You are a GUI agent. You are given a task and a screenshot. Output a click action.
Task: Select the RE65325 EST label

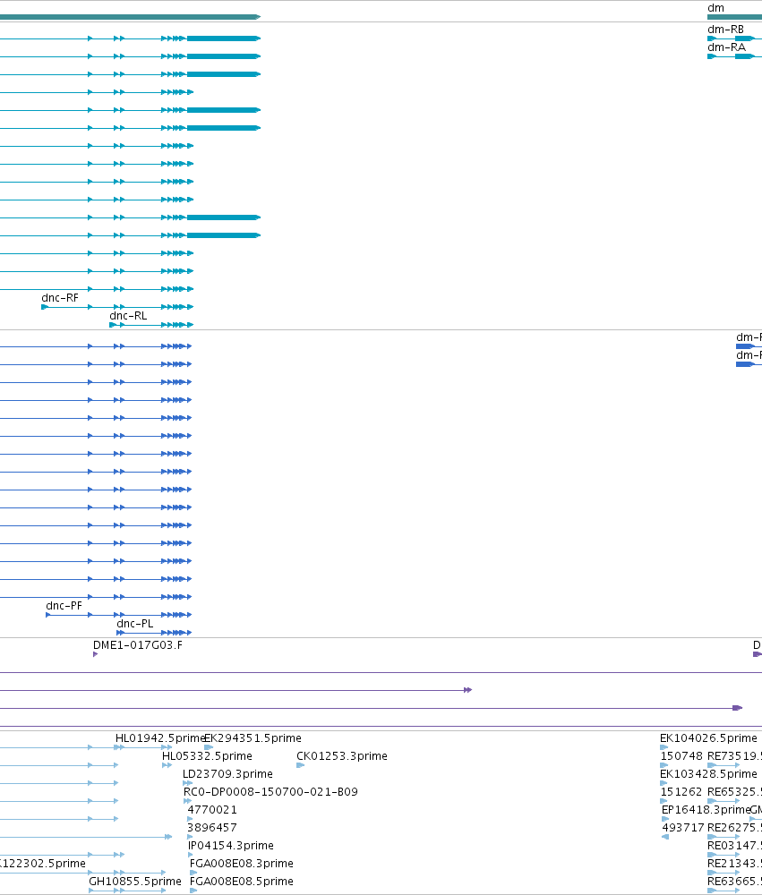click(734, 792)
